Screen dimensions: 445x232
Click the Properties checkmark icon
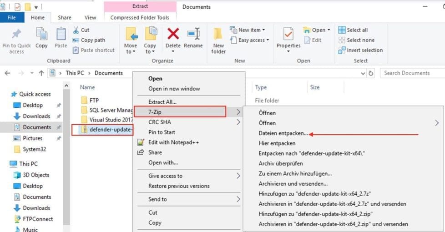[x=288, y=35]
